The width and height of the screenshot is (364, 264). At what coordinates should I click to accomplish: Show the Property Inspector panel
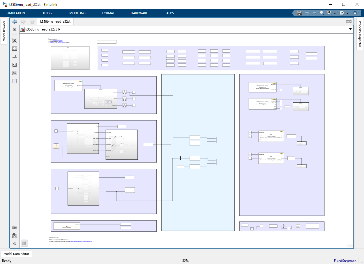pos(361,32)
